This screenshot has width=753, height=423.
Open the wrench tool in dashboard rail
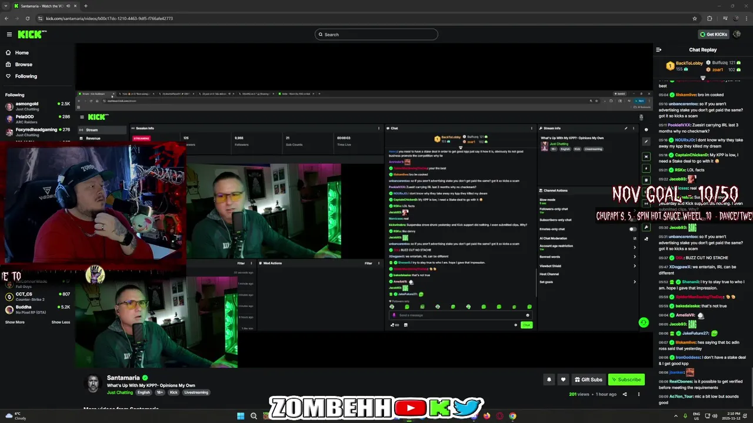[646, 227]
